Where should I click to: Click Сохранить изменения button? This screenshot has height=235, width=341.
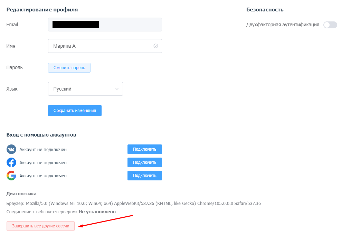tap(75, 111)
